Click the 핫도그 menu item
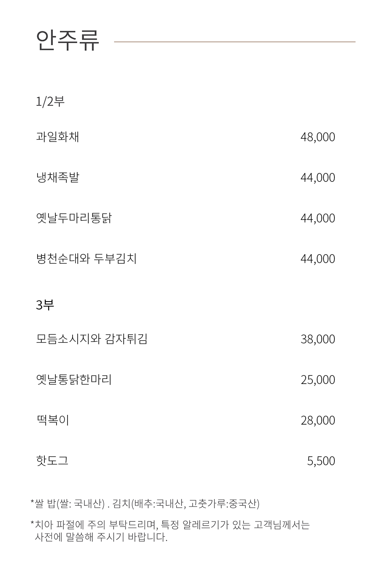 tap(52, 461)
